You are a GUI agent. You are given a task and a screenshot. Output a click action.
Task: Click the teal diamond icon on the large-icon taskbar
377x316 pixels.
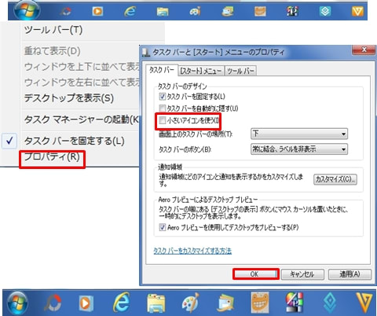[330, 303]
